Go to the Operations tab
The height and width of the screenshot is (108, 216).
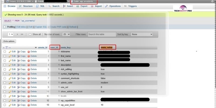pos(113,6)
